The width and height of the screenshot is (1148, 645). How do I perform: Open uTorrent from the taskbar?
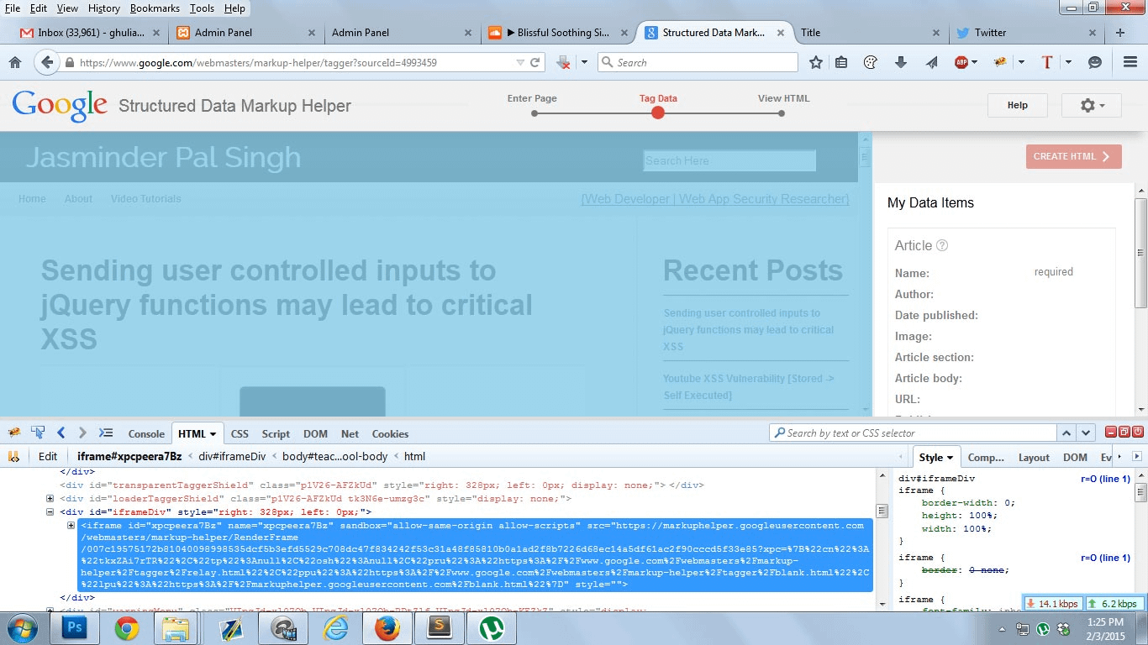491,627
